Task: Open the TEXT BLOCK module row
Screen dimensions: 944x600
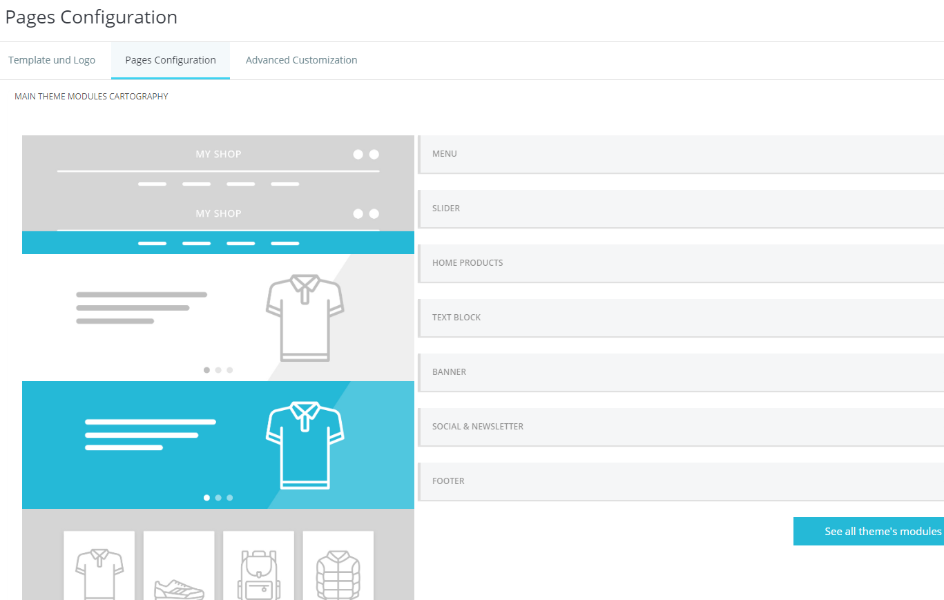Action: 681,318
